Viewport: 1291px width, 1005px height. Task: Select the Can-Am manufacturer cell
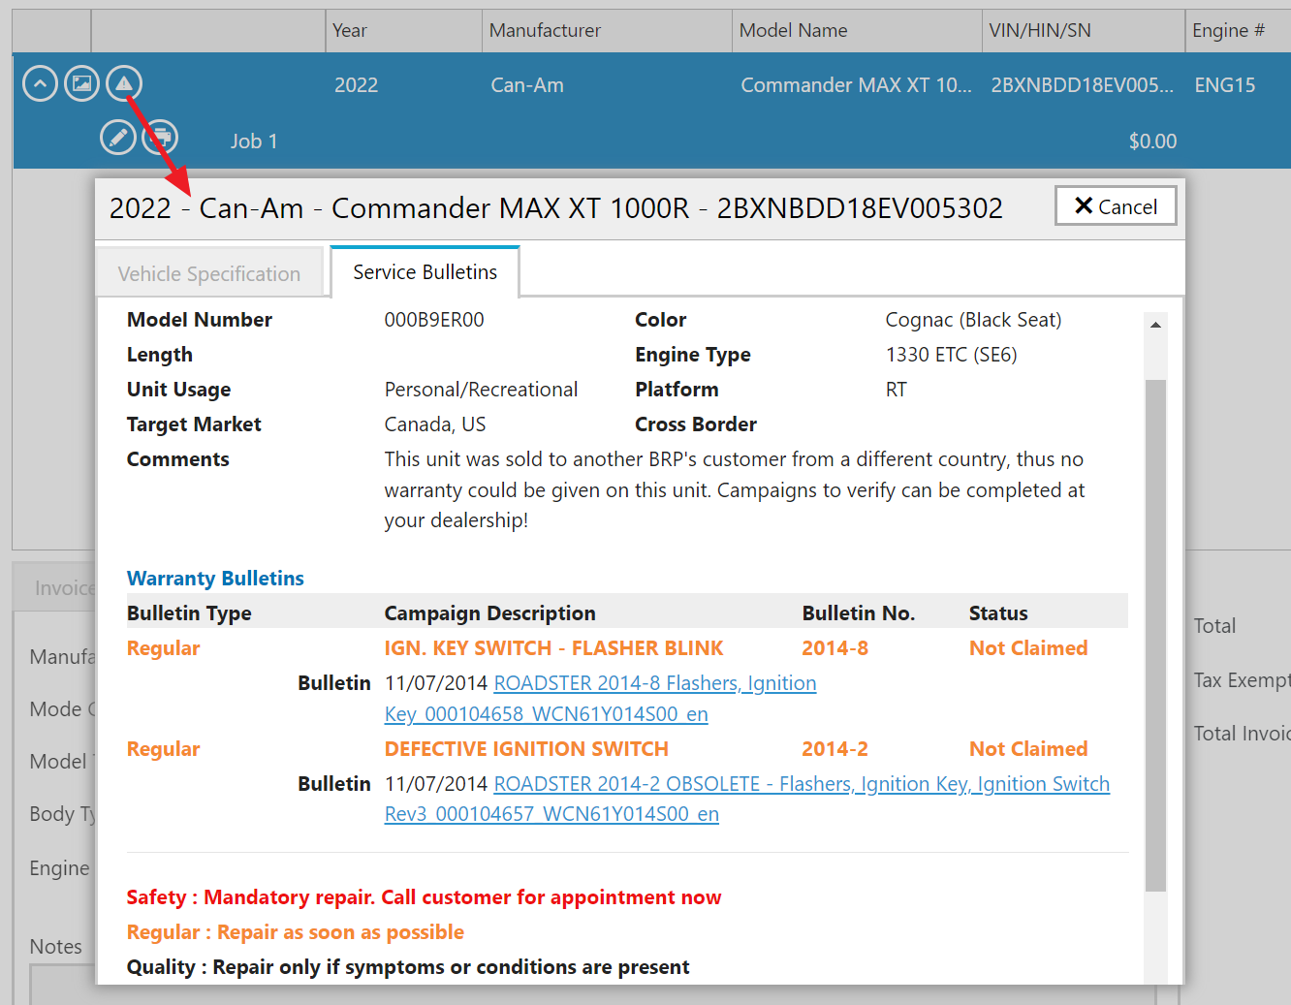527,85
